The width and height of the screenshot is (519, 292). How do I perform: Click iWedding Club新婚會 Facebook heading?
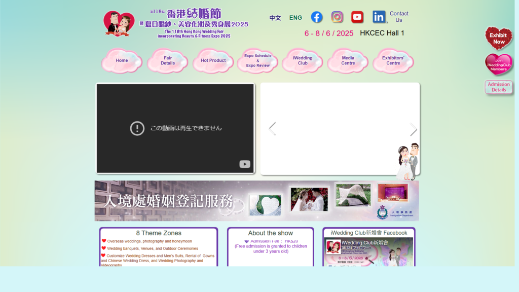pos(369,233)
